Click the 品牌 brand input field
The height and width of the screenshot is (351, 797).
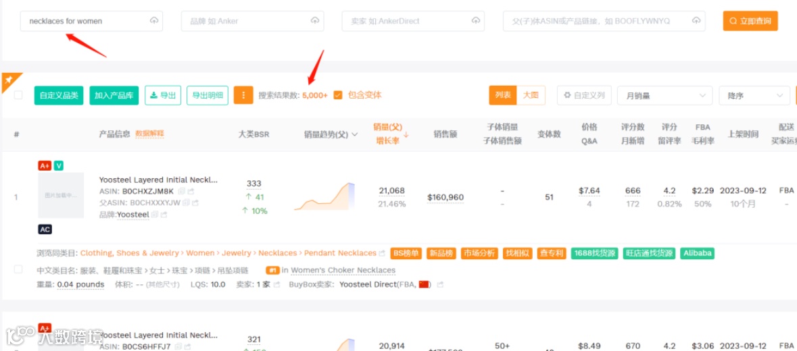[x=252, y=22]
